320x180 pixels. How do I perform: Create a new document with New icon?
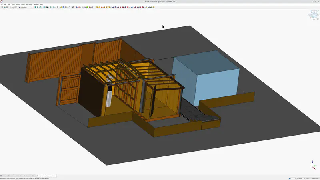pos(2,7)
